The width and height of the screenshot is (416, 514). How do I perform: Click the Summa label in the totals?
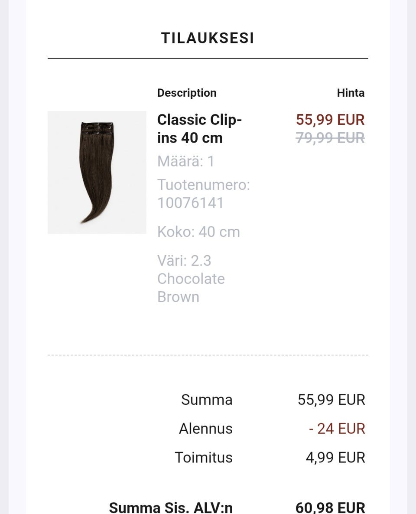(207, 400)
